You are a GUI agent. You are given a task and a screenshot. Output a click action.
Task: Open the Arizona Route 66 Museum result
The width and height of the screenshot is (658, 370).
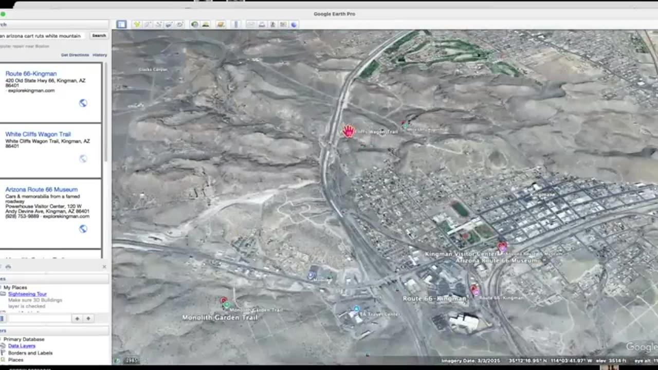click(41, 190)
